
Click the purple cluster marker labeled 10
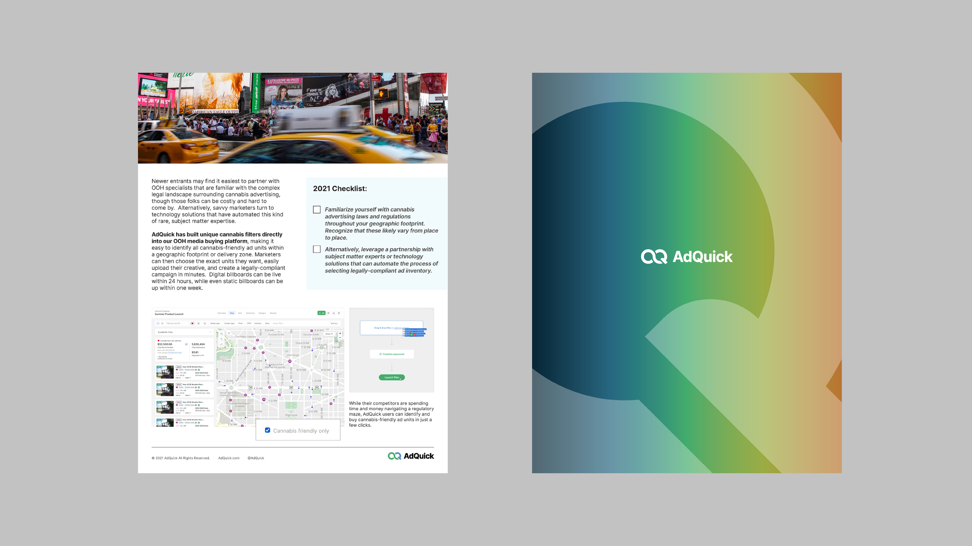coord(264,400)
